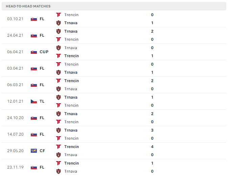The width and height of the screenshot is (228, 176).
Task: Click Czech flag beside 12.01.21 match
Action: point(34,101)
